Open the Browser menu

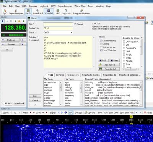tap(33, 6)
